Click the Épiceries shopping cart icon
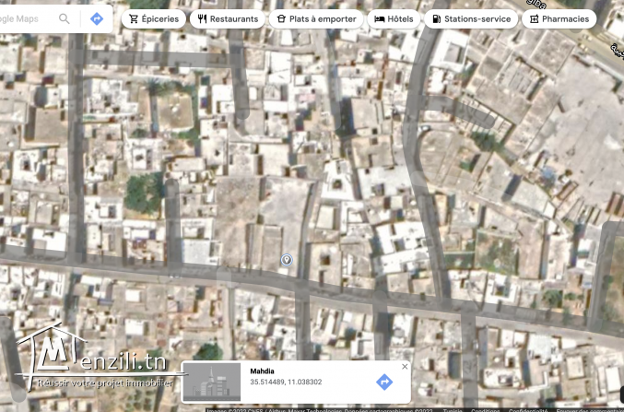The image size is (624, 412). 134,18
